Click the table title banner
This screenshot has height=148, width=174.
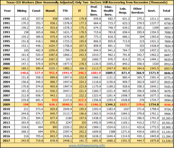[x=87, y=2]
